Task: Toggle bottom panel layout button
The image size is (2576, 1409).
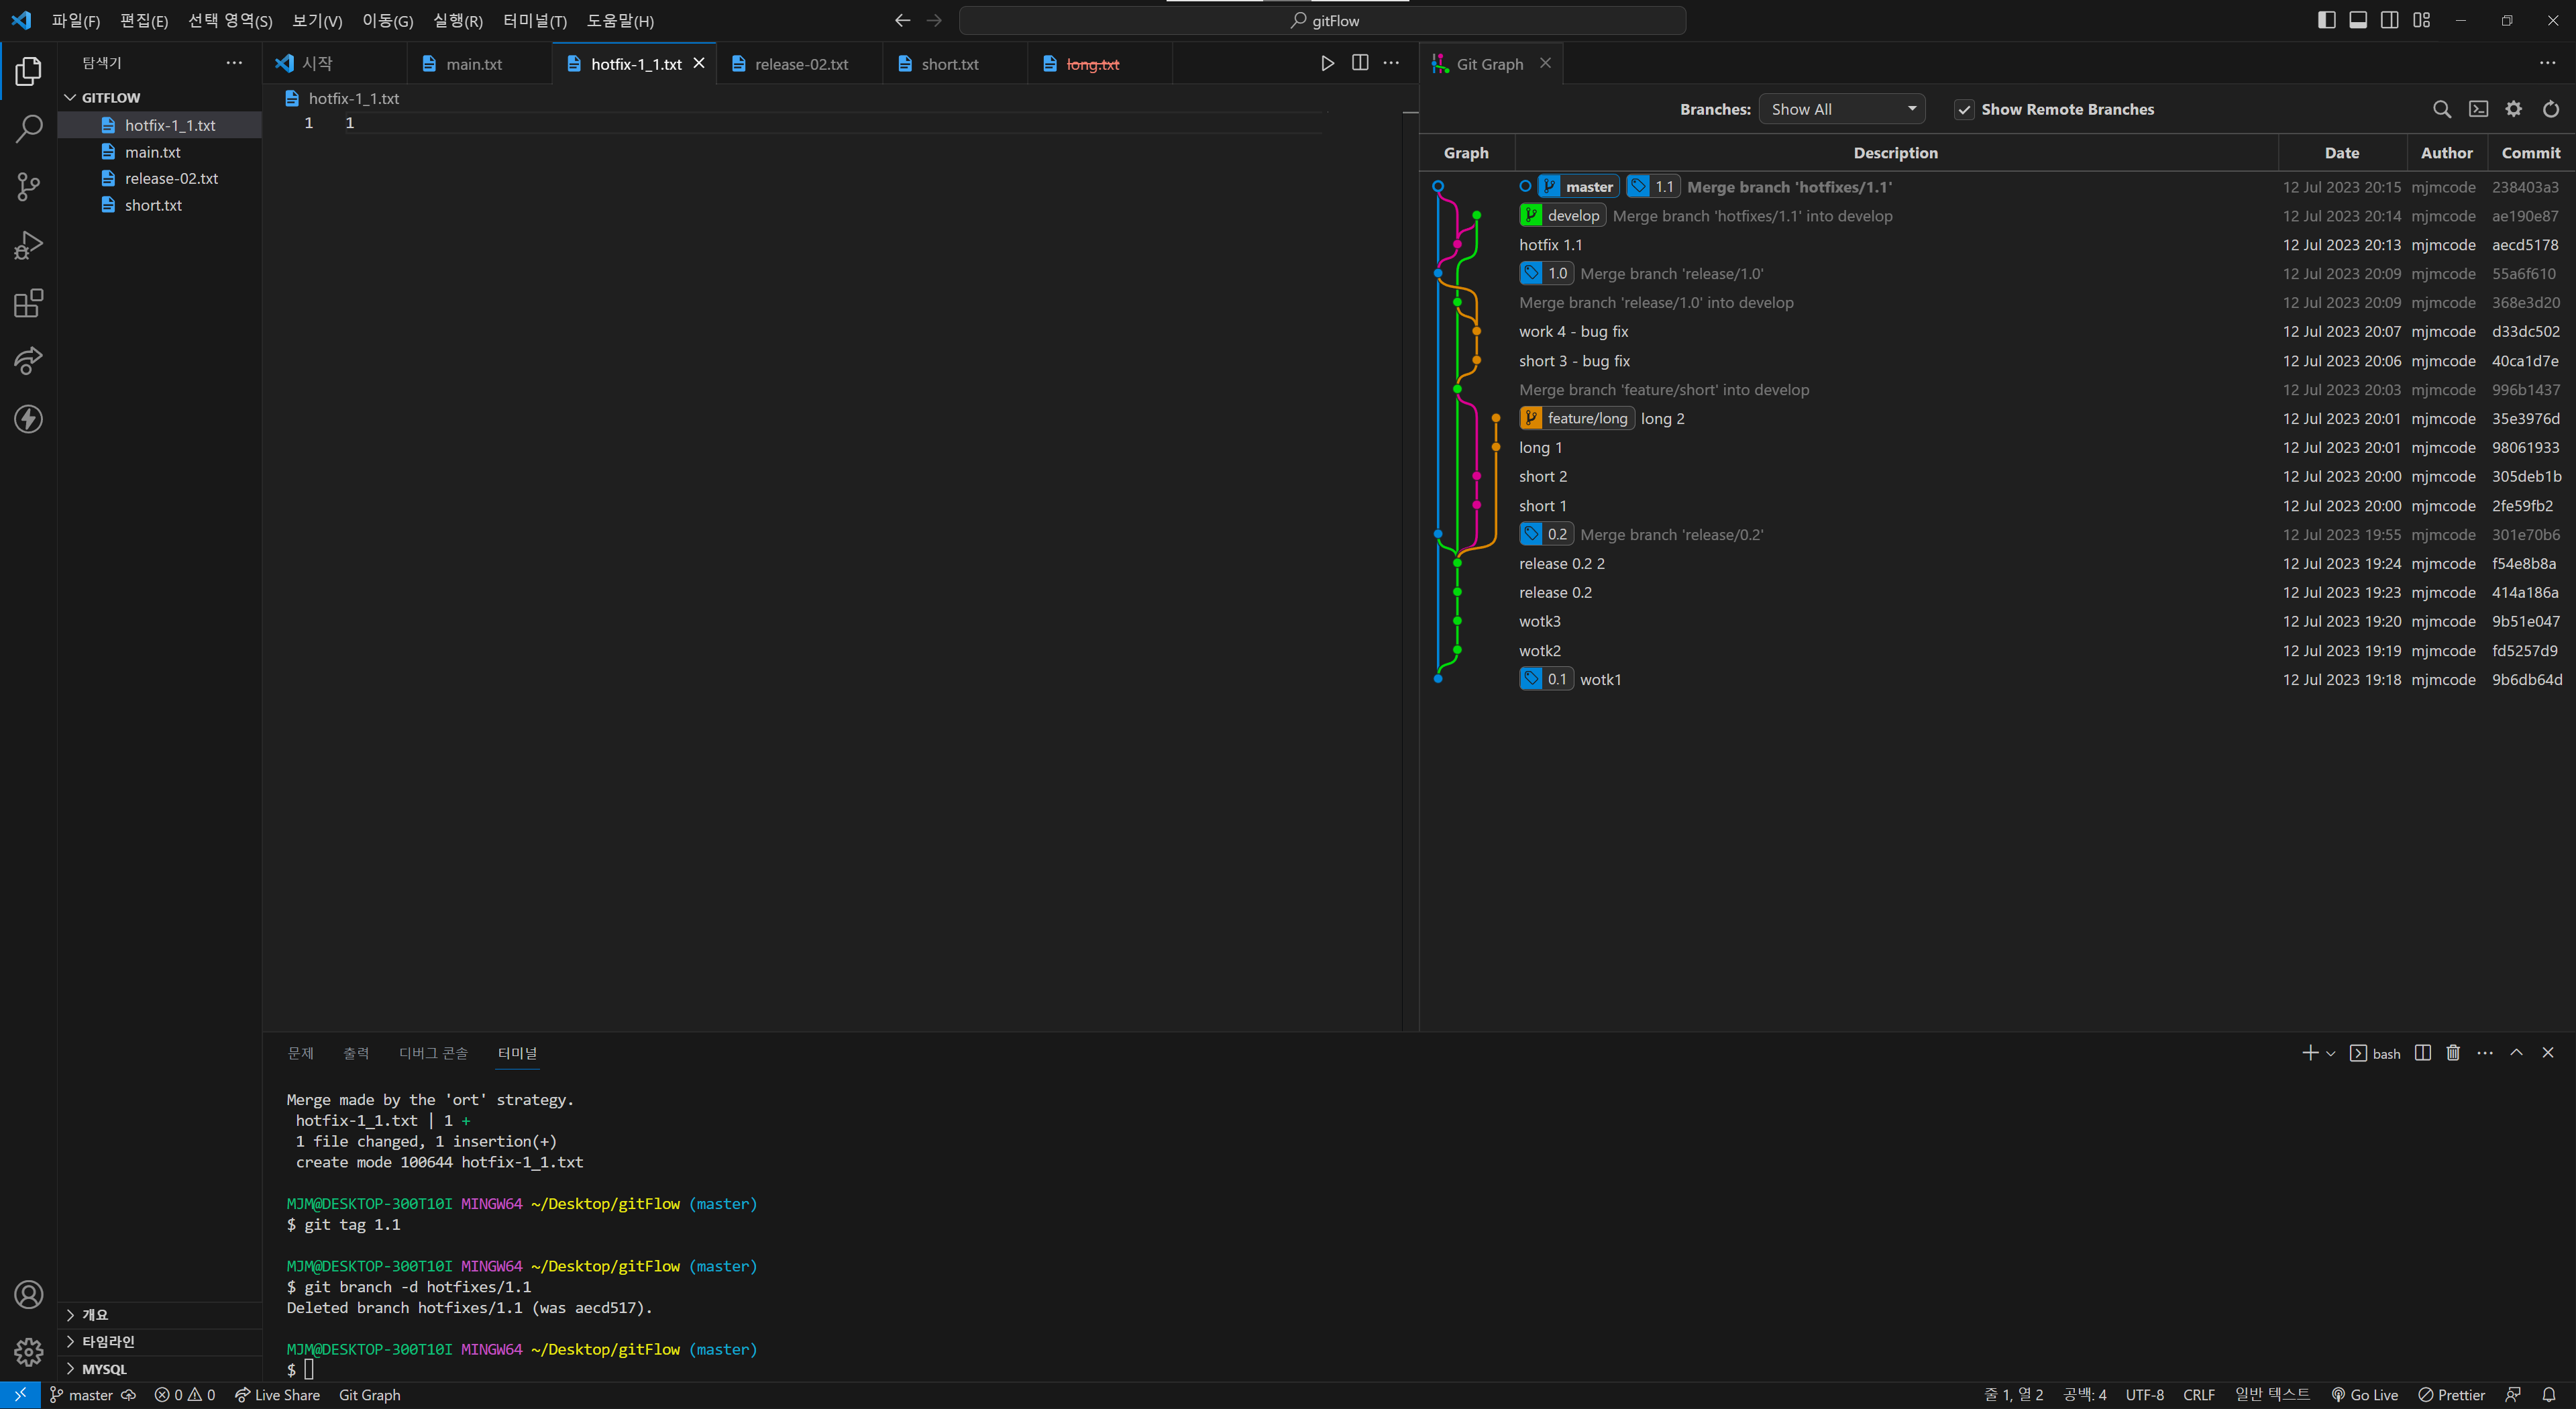Action: (2358, 20)
